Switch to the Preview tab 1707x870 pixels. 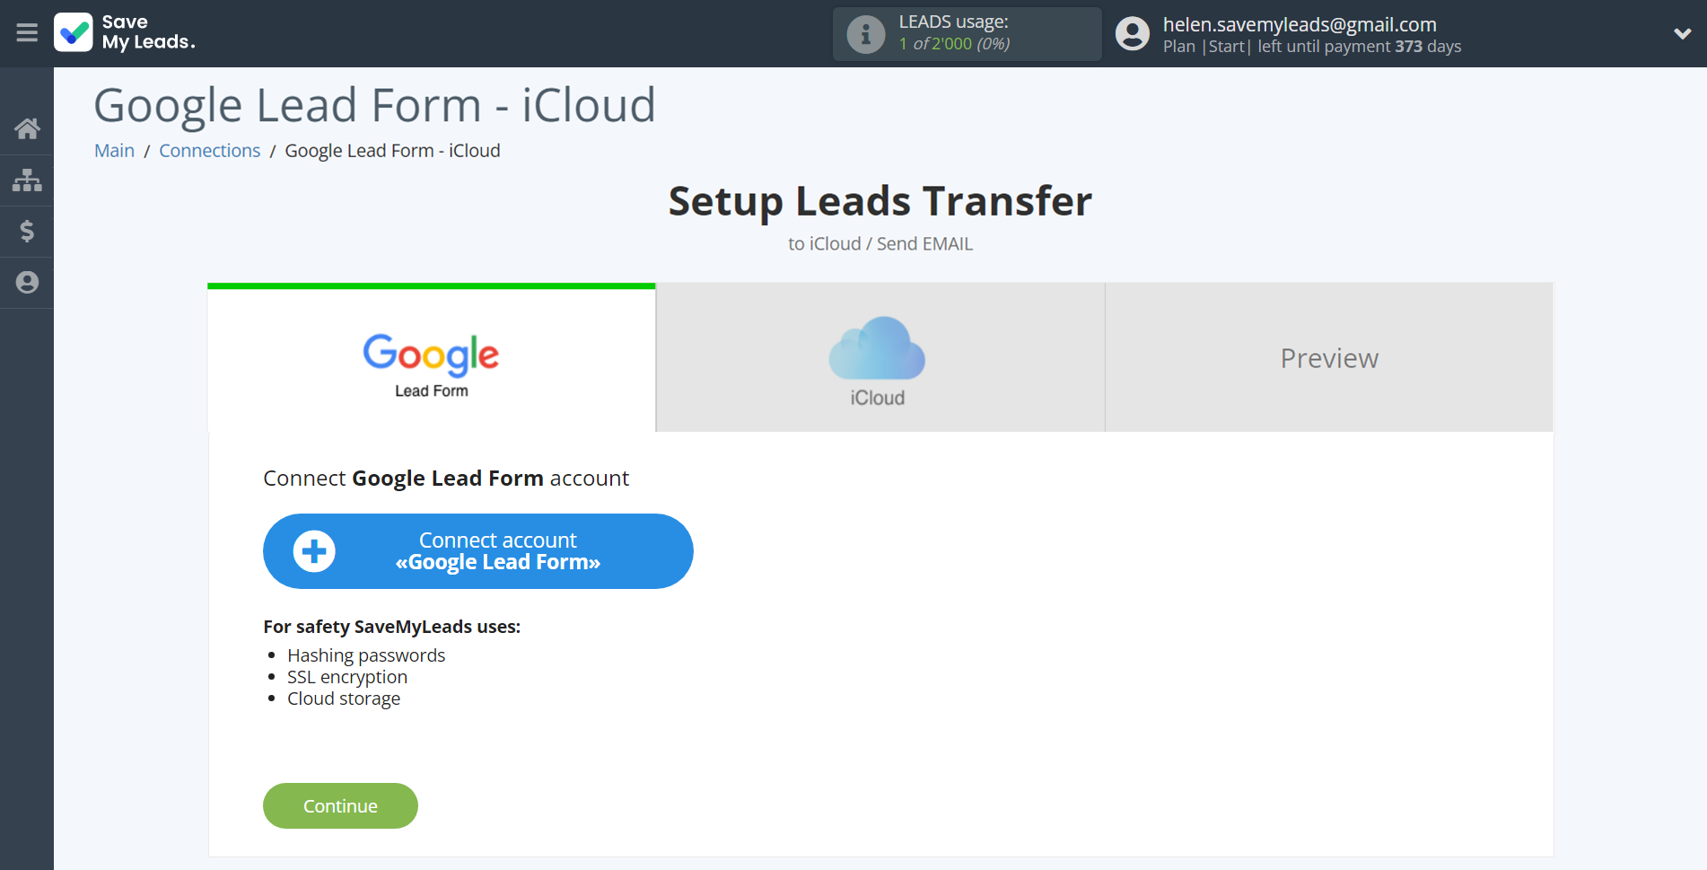[1329, 358]
